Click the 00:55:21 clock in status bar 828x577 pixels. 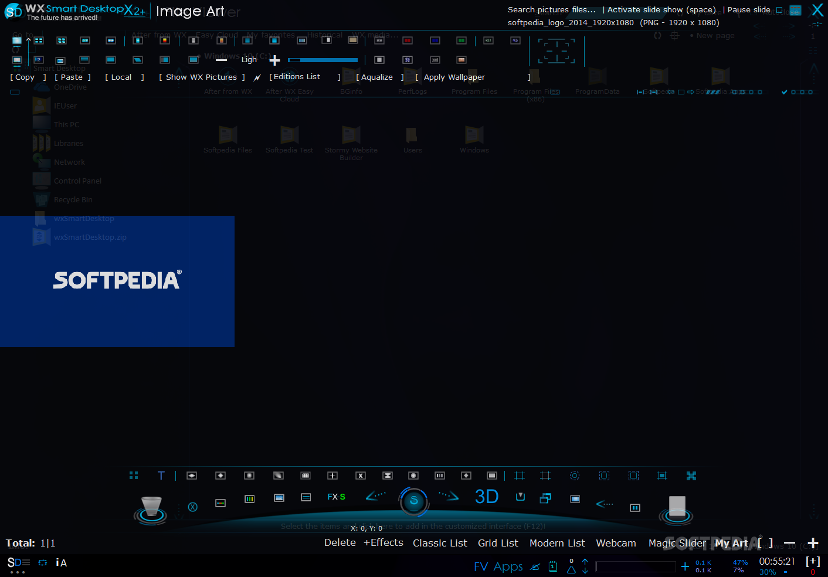tap(777, 561)
